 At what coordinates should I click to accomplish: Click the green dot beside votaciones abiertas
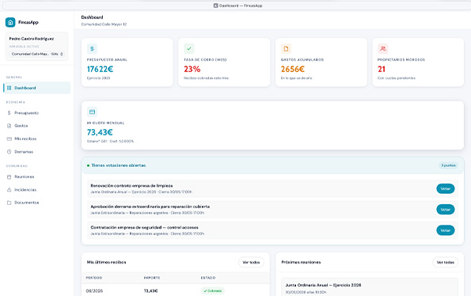(88, 165)
